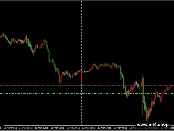
Task: Select the '11 Mar 12:15' time label
Action: 42,128
